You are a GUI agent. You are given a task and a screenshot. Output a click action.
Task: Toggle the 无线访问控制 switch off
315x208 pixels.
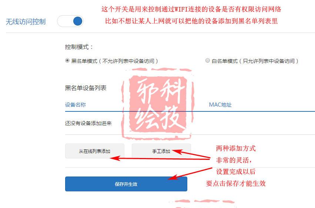(x=70, y=21)
